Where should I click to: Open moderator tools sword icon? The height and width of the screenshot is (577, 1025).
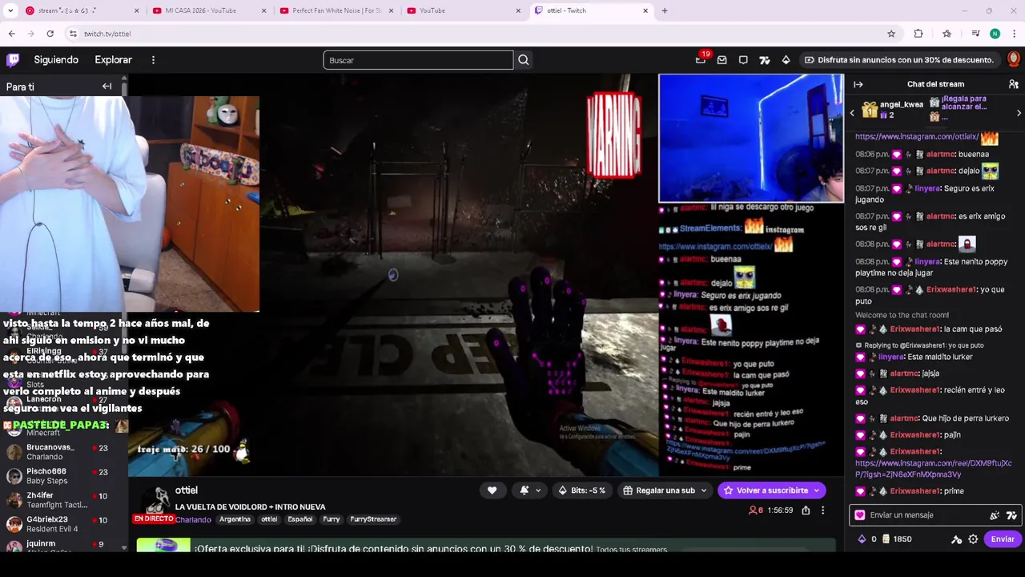tap(956, 539)
